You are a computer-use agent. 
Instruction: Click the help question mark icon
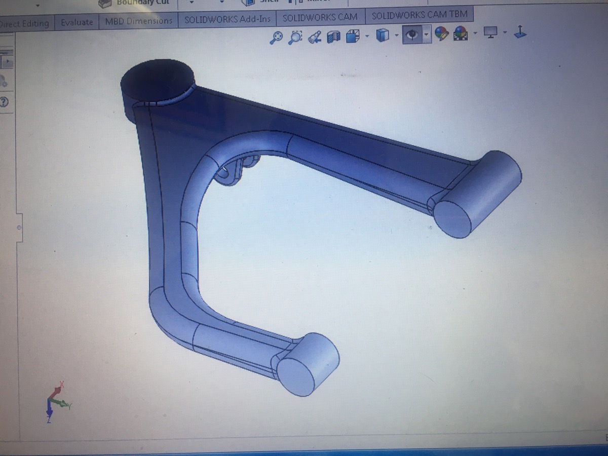[x=4, y=102]
